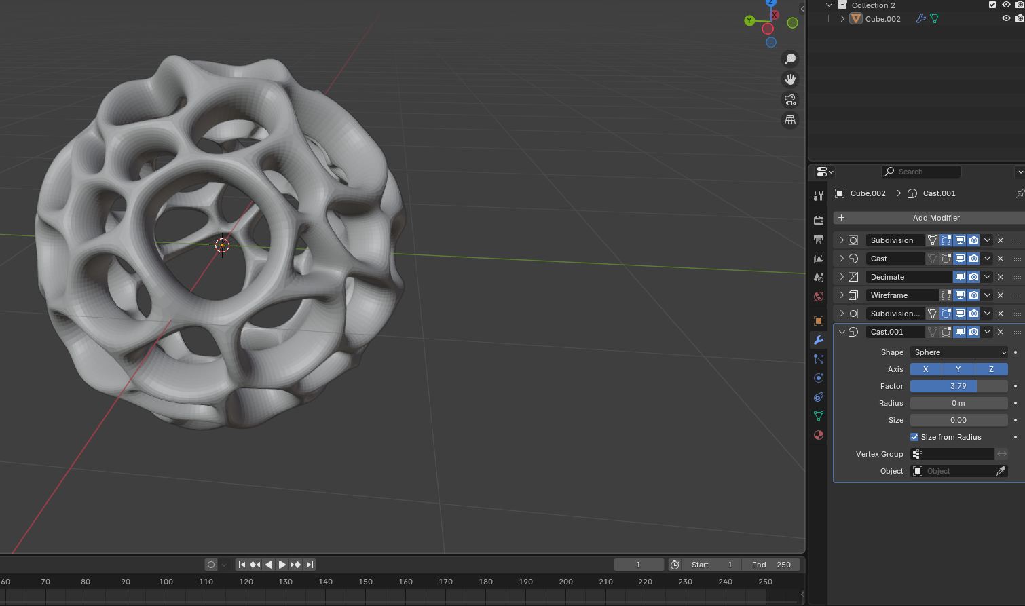
Task: Open the Particles properties tab icon
Action: (x=819, y=359)
